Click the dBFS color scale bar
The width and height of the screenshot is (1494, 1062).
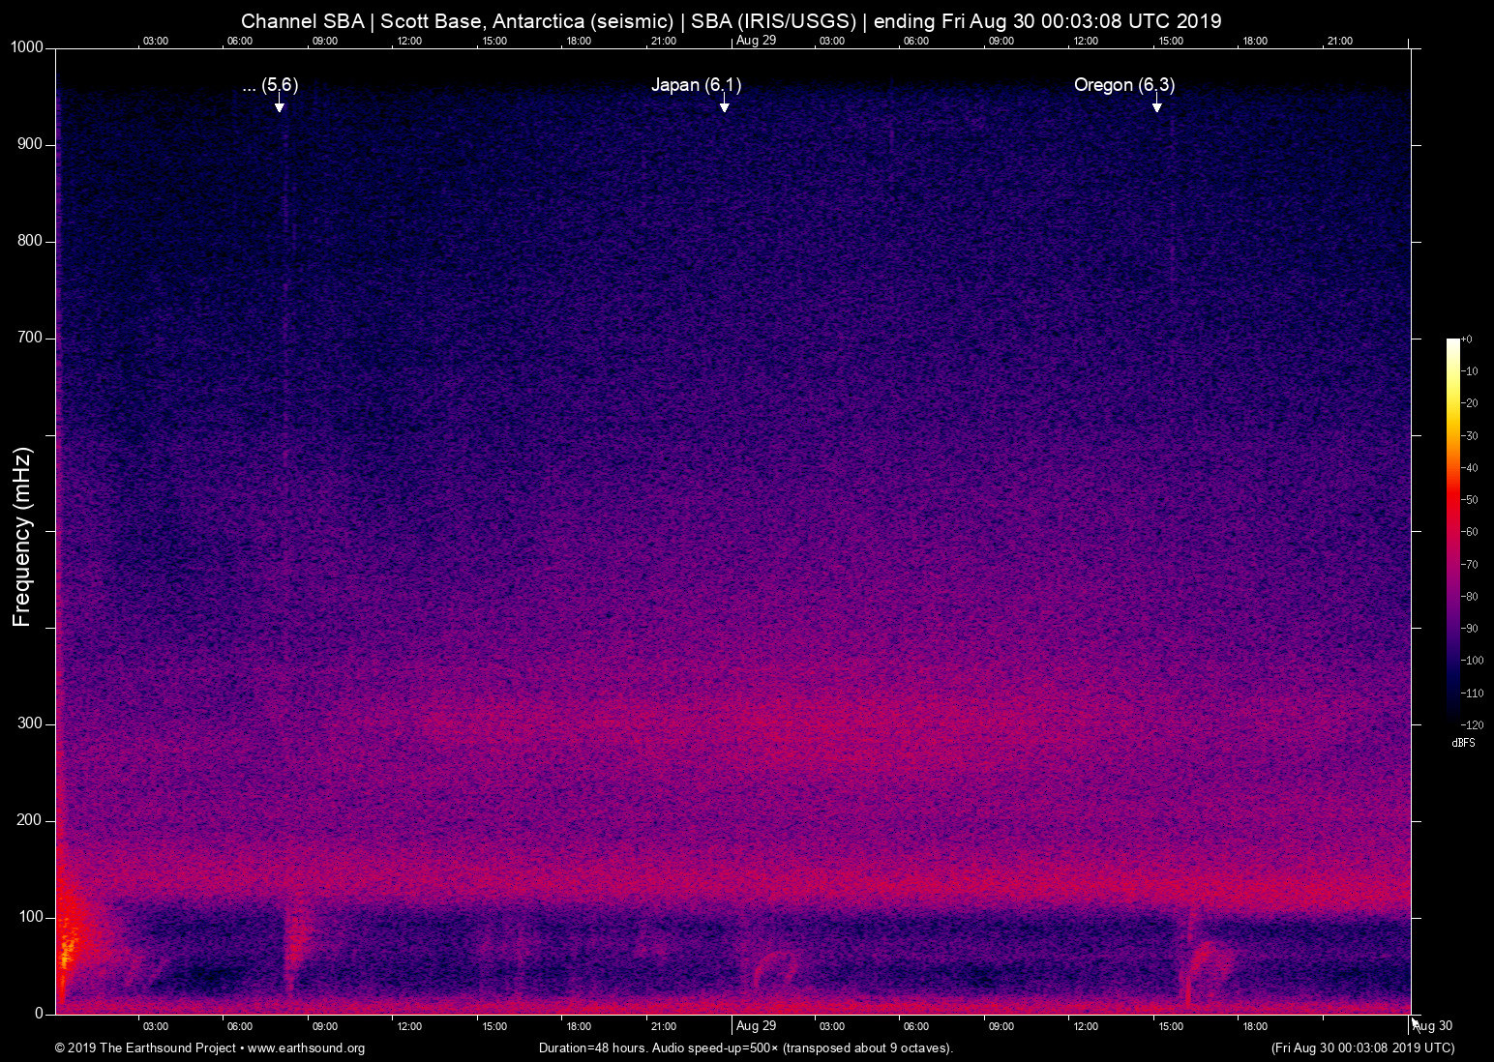1452,532
